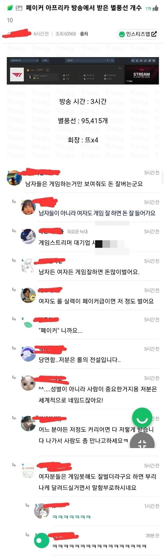Click the 출처 source link
This screenshot has height=557, width=164.
(x=84, y=34)
